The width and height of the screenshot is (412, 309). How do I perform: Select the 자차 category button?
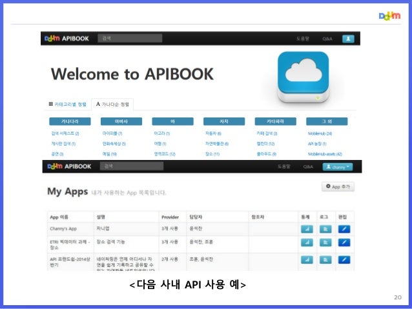(224, 121)
